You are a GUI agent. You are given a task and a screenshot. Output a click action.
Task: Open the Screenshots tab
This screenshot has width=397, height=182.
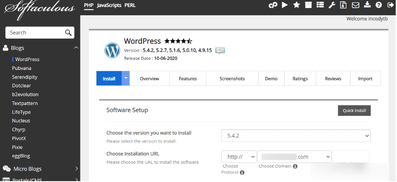[x=232, y=78]
